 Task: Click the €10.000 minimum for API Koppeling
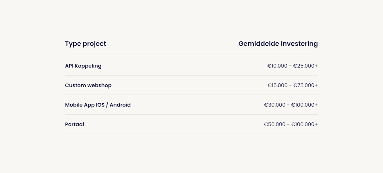pyautogui.click(x=277, y=66)
